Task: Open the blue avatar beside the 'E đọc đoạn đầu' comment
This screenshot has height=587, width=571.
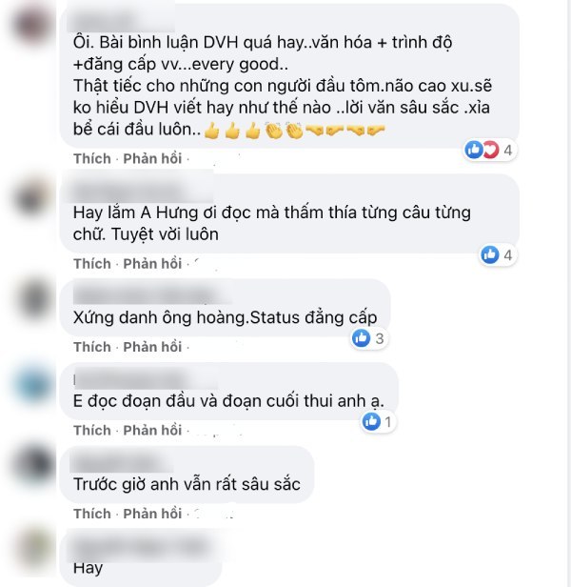Action: click(x=32, y=386)
